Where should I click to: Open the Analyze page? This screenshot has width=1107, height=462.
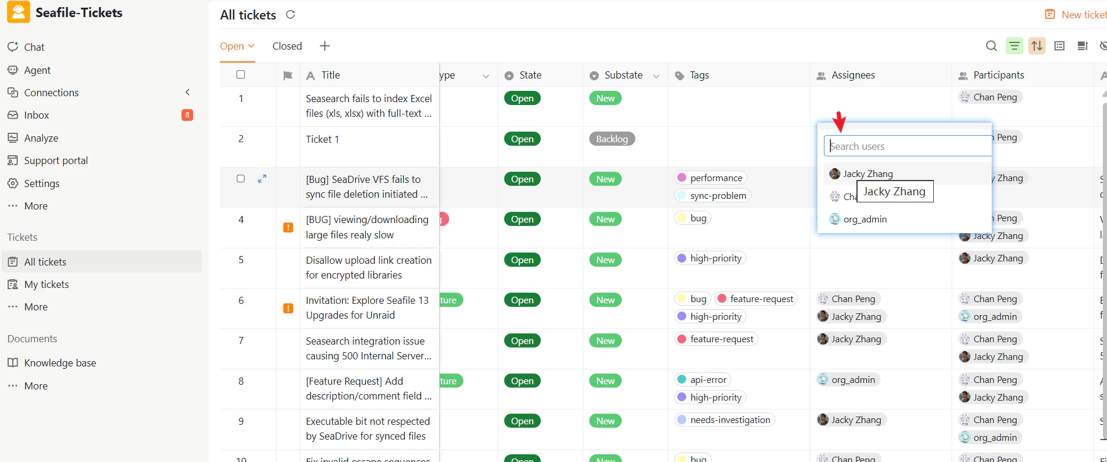[x=41, y=138]
